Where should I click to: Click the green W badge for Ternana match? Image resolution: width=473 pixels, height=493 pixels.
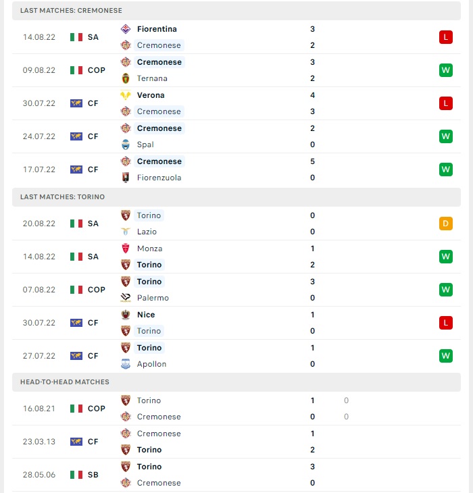pos(446,70)
